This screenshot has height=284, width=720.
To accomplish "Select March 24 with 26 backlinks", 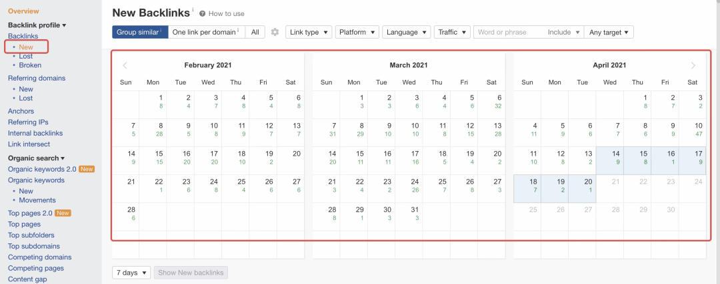I will (409, 189).
